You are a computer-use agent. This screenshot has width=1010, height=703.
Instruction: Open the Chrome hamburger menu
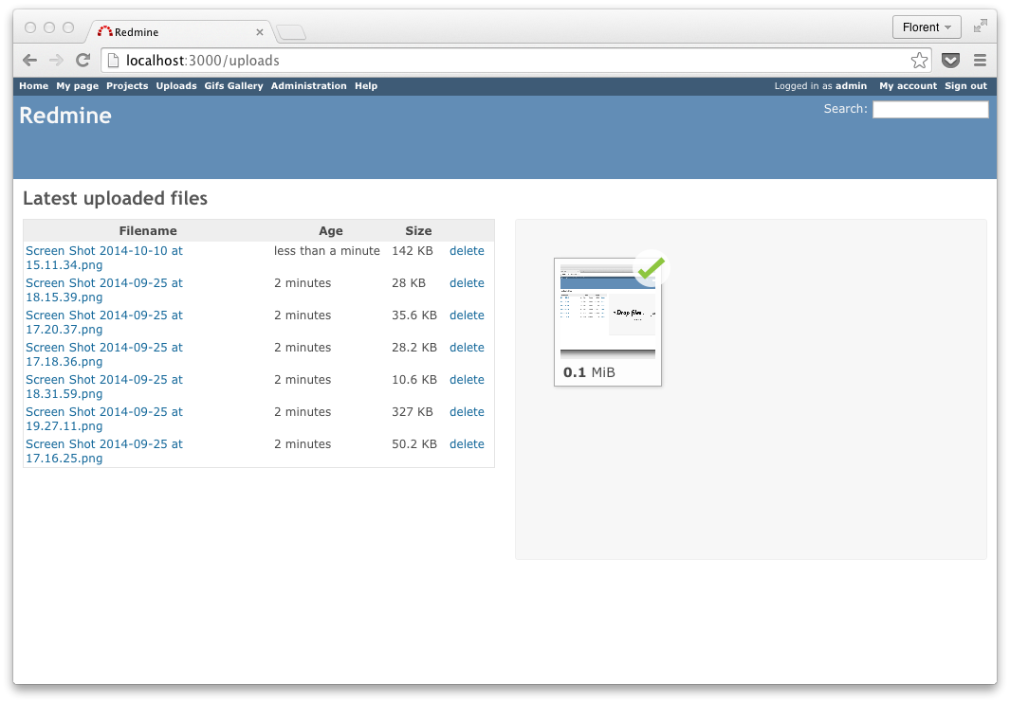(x=980, y=60)
